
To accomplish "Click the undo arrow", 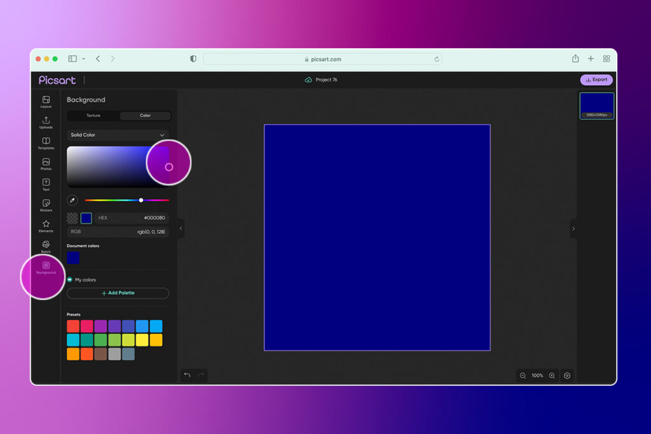I will 187,376.
